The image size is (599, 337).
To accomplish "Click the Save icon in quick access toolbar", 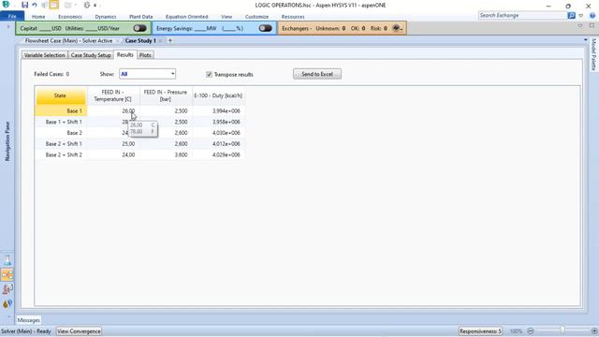I will pos(24,6).
